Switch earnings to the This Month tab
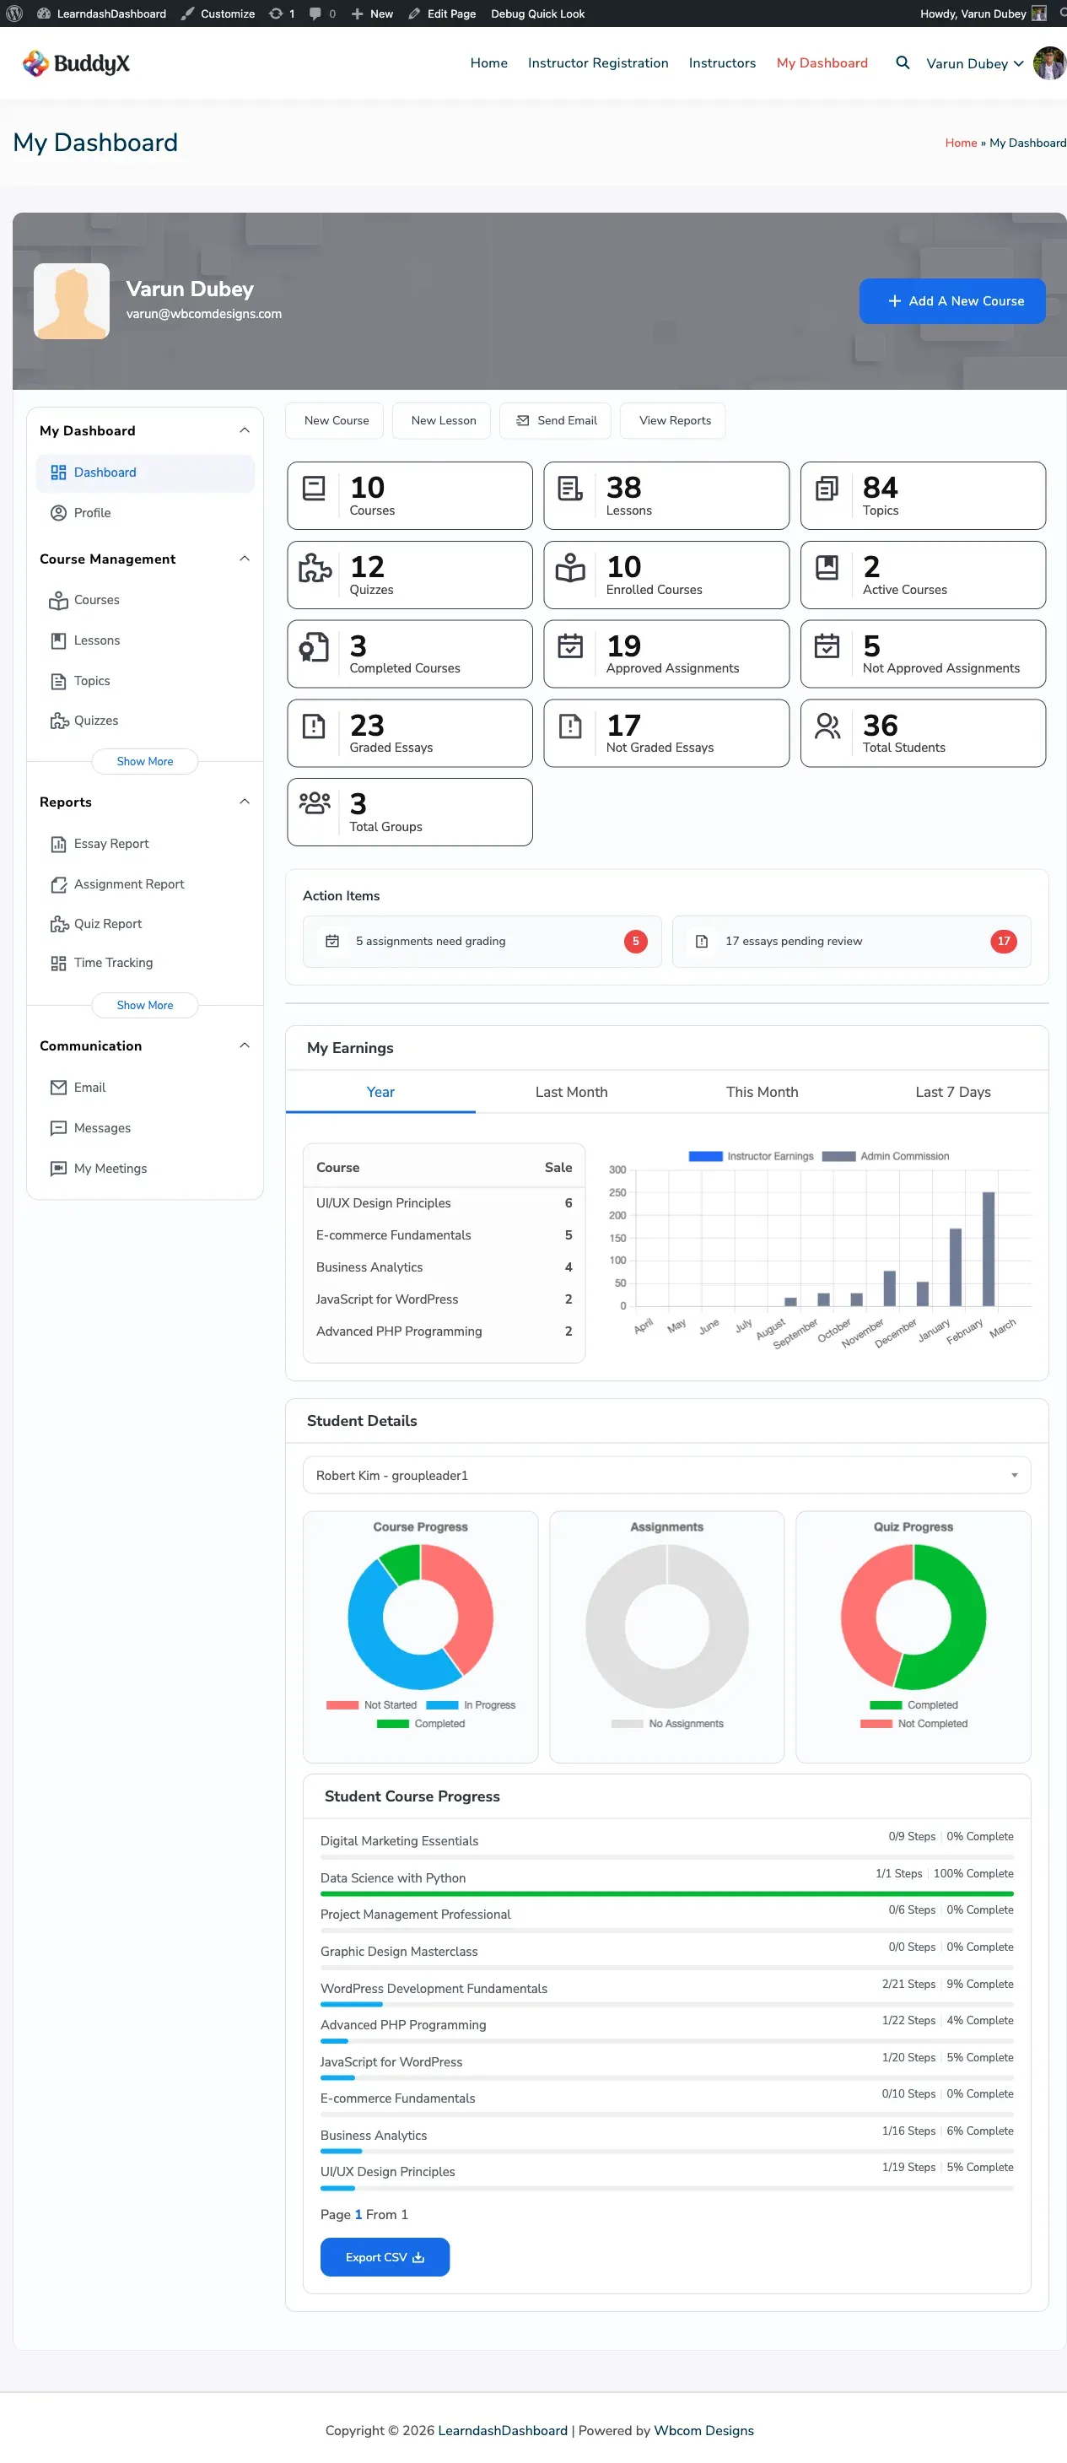This screenshot has width=1067, height=2463. pyautogui.click(x=762, y=1092)
